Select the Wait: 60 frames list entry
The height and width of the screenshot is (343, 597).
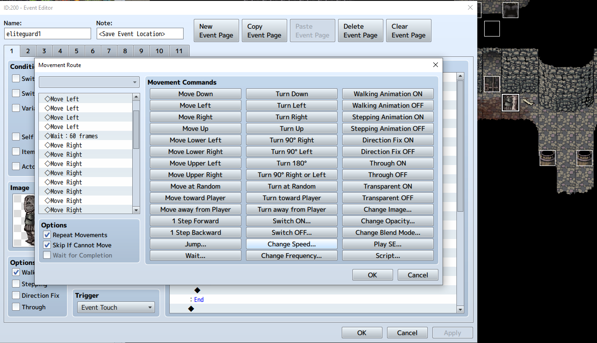(86, 136)
